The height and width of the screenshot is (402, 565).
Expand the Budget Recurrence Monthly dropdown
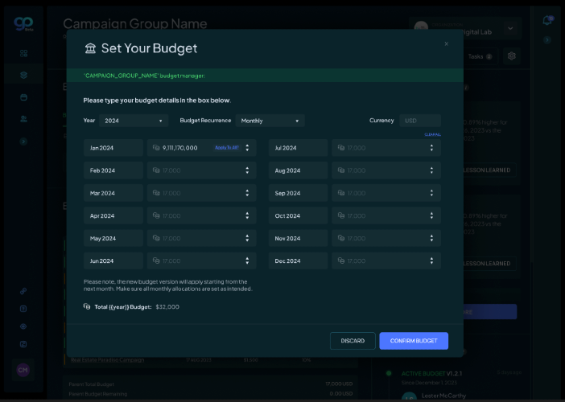click(270, 121)
